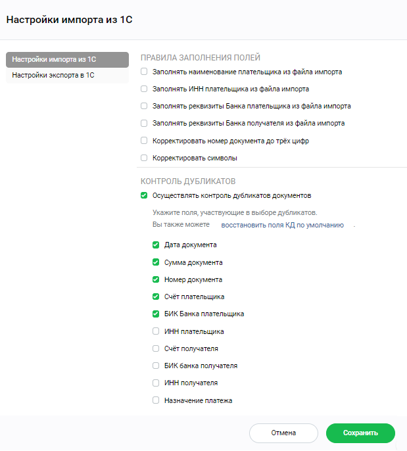Enable 'Корректировать номер документа до трёх цифр'
The height and width of the screenshot is (451, 407).
point(144,141)
